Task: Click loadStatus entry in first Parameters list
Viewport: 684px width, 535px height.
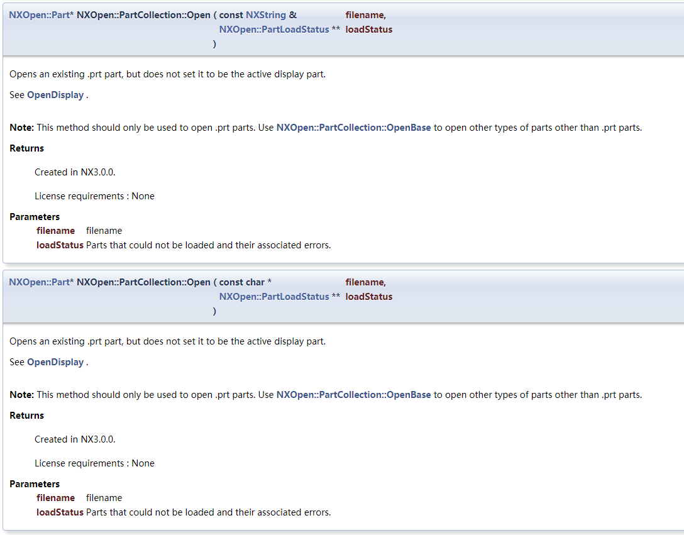Action: [x=60, y=245]
